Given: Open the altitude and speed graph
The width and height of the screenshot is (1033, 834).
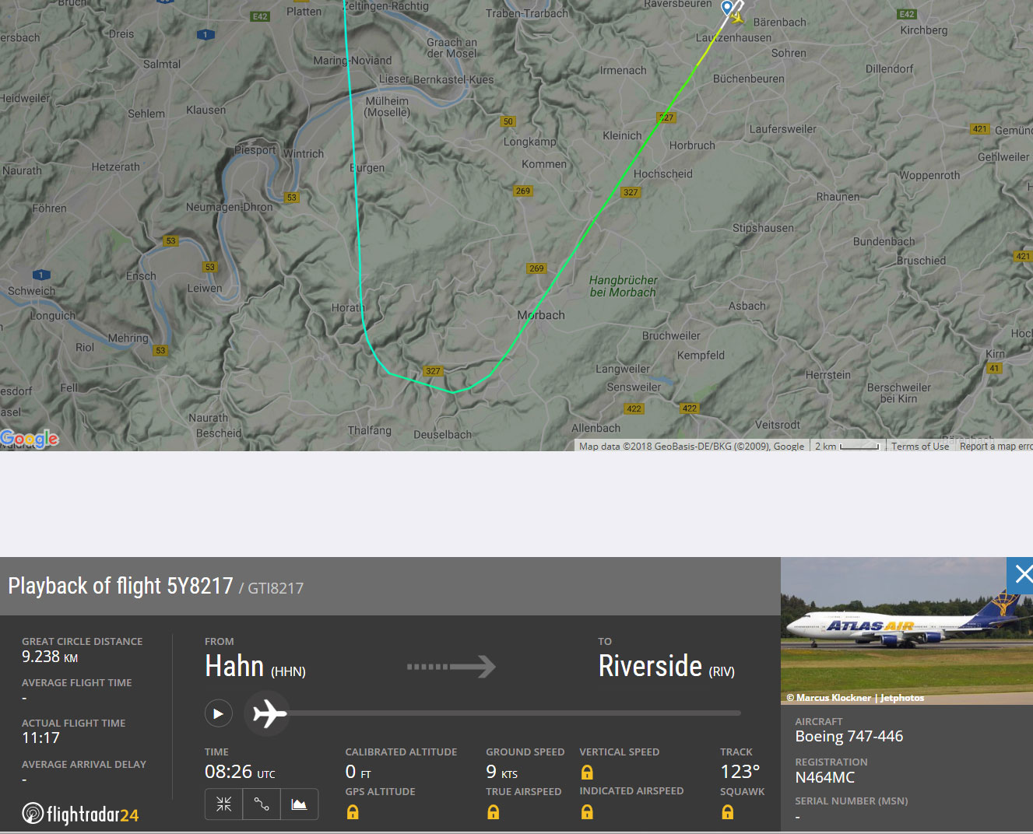Looking at the screenshot, I should pyautogui.click(x=299, y=804).
